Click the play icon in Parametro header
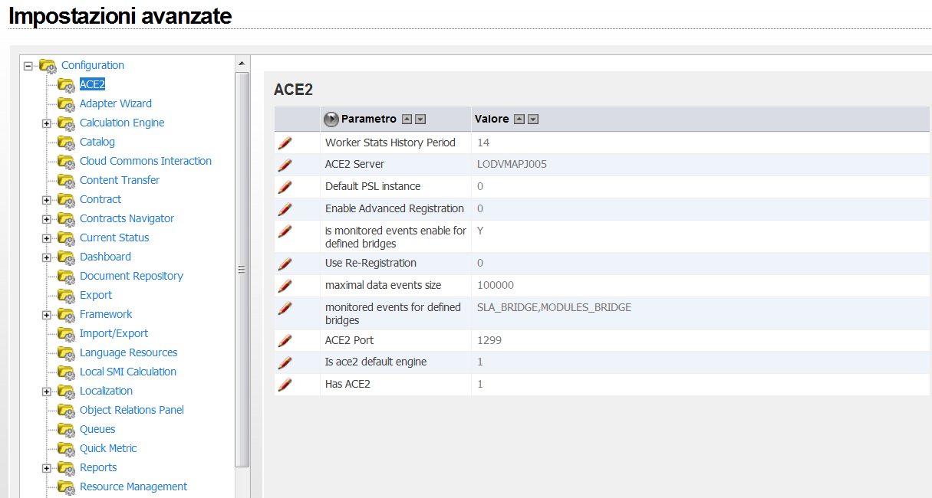Image resolution: width=932 pixels, height=498 pixels. point(331,120)
